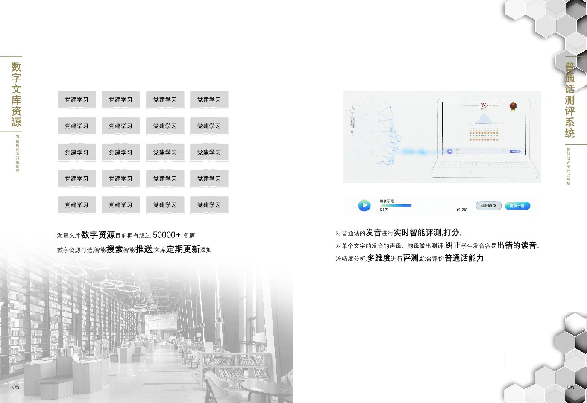
Task: Click the handwritten score 96 on the laptop screen
Action: coord(484,105)
